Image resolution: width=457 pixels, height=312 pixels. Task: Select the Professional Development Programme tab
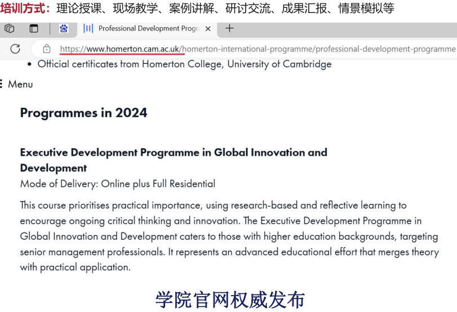tap(147, 29)
